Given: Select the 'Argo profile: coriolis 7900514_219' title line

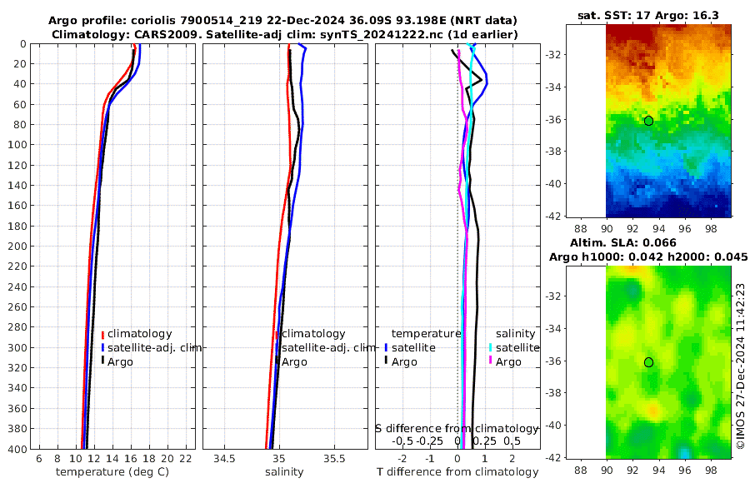Looking at the screenshot, I should coord(282,21).
